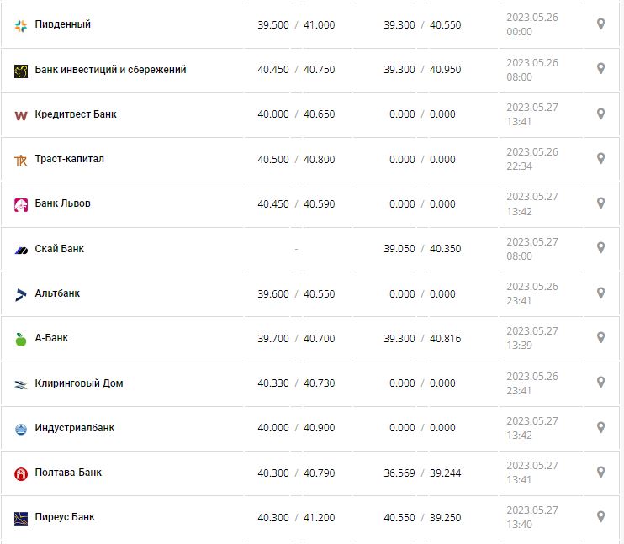Open map pin for Пивденный bank
The height and width of the screenshot is (544, 624).
coord(600,24)
